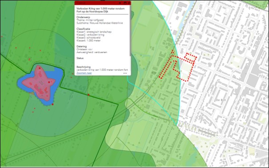Select the red dotted plan area outline

tap(178, 67)
